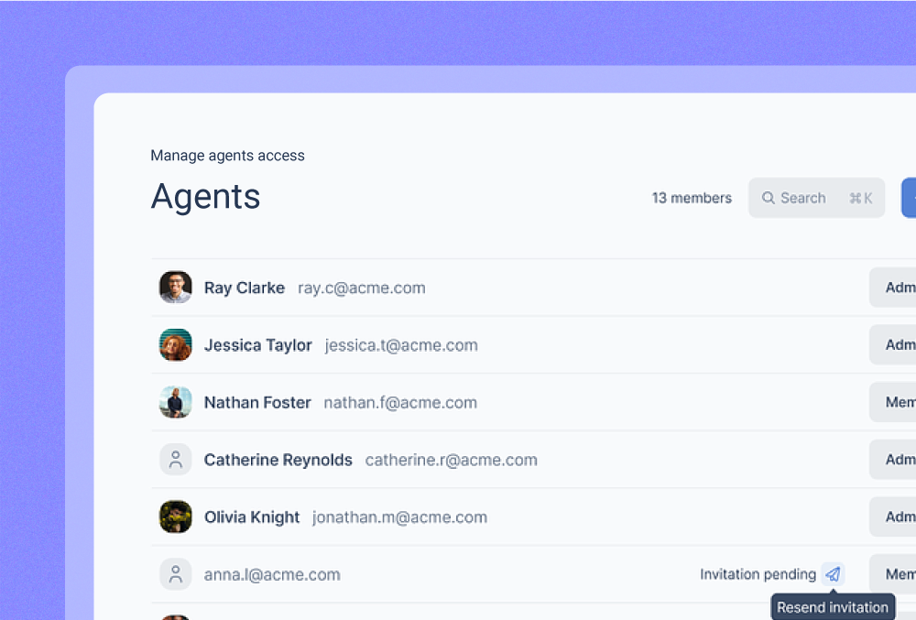This screenshot has height=620, width=916.
Task: Open Olivia Knight's avatar picture
Action: [175, 517]
